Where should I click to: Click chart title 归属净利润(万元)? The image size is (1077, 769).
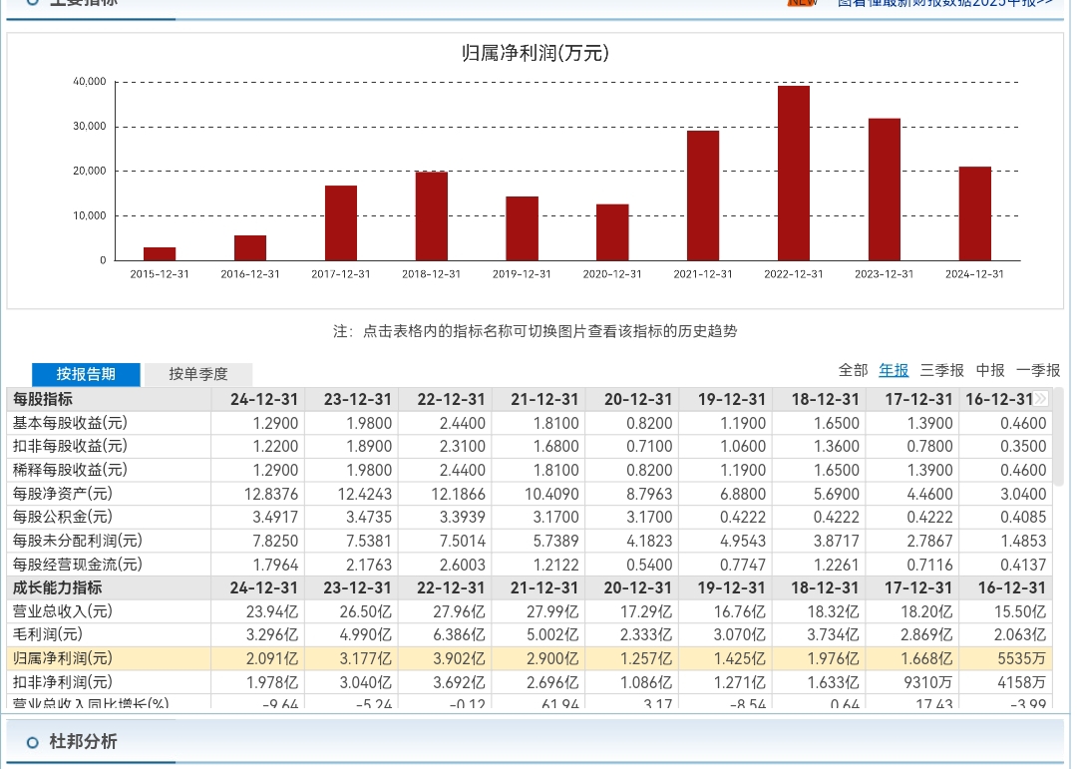536,53
